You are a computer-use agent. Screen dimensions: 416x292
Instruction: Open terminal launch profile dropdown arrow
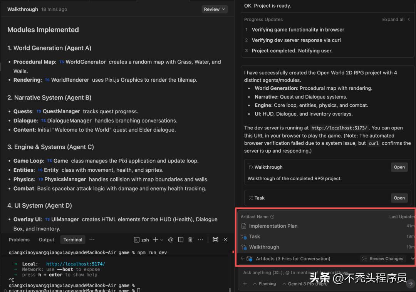pyautogui.click(x=162, y=240)
